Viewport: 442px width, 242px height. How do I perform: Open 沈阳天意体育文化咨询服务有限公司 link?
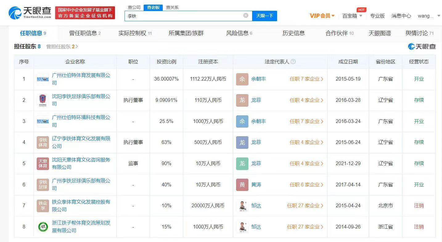click(x=81, y=164)
